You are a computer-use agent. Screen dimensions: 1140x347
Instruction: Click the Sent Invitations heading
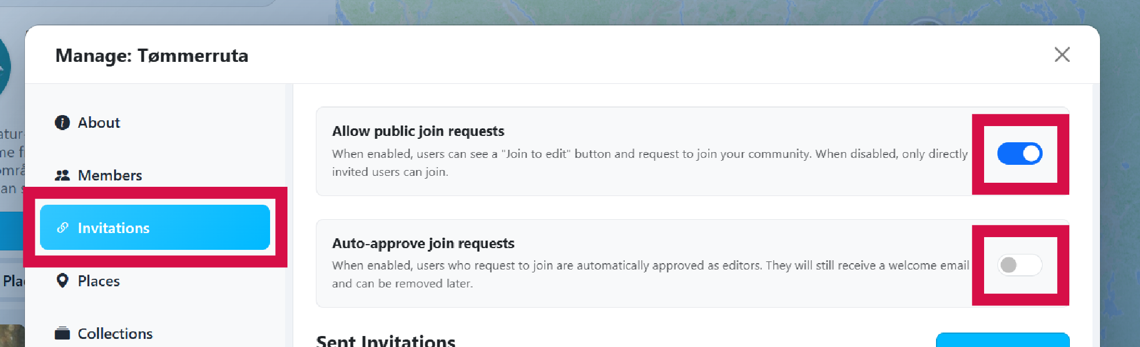(385, 341)
